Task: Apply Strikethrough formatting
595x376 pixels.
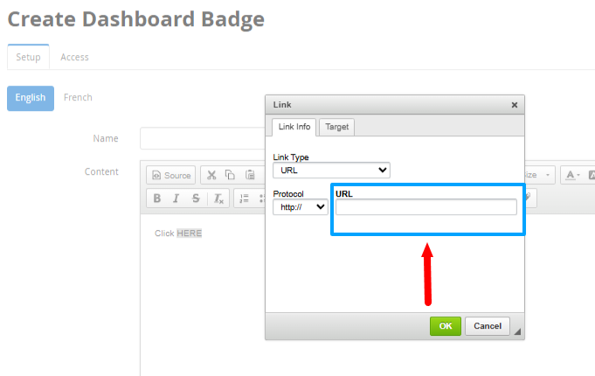Action: tap(196, 198)
